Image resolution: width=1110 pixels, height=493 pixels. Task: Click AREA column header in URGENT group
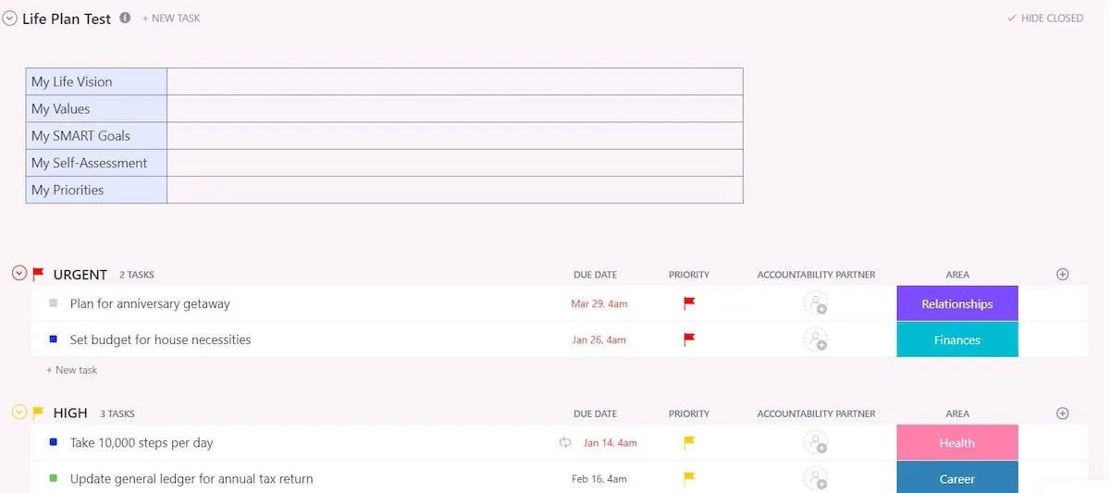click(x=957, y=275)
